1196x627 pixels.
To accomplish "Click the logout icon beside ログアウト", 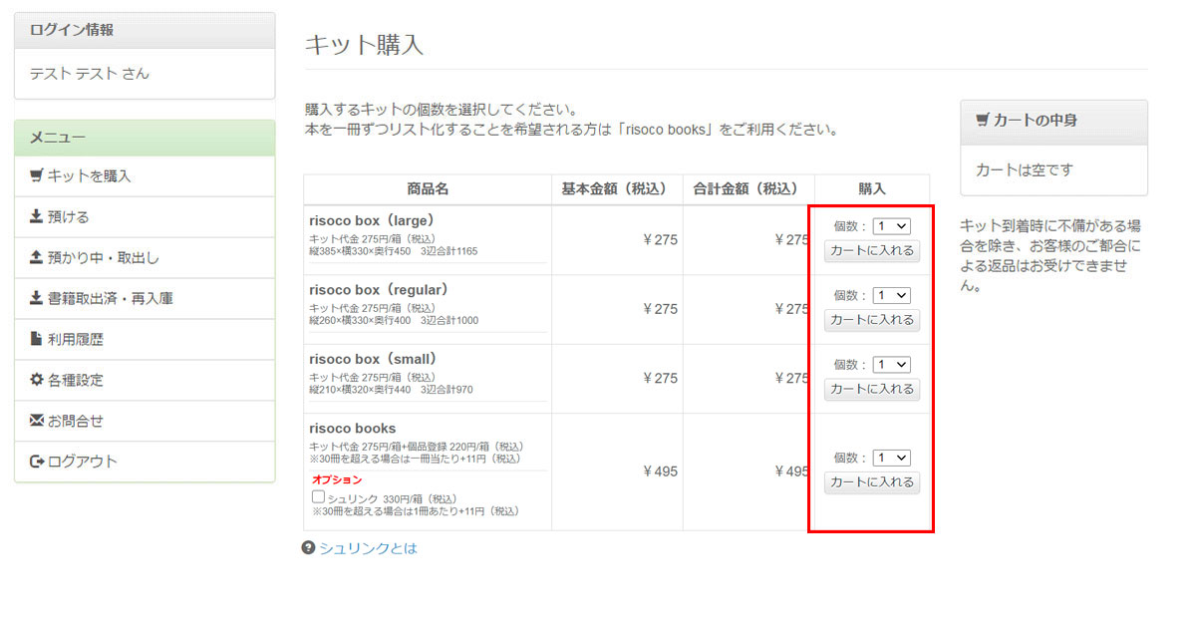I will tap(37, 462).
